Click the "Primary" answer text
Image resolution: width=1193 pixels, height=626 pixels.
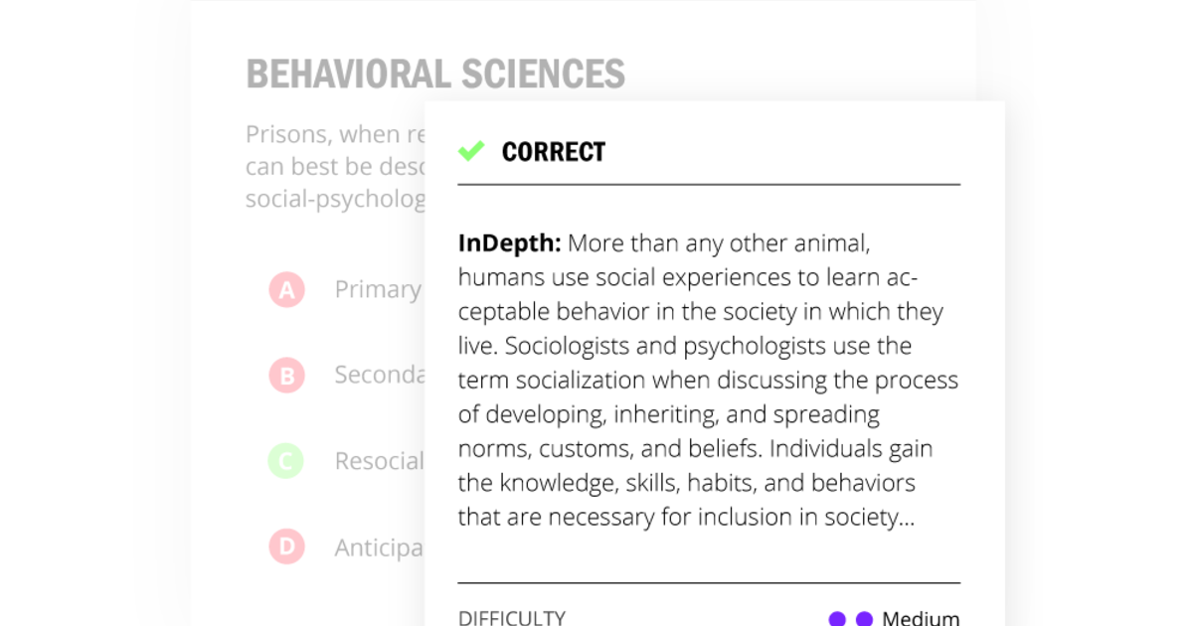pos(378,289)
